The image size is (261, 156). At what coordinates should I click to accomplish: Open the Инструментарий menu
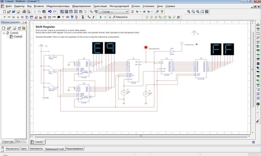119,6
